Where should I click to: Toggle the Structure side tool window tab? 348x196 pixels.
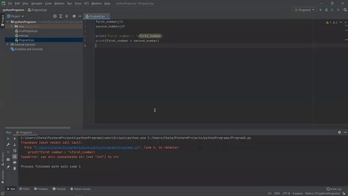tap(2, 159)
